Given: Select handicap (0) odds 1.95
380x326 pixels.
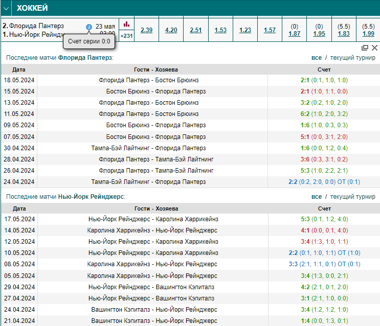Looking at the screenshot, I should (319, 33).
